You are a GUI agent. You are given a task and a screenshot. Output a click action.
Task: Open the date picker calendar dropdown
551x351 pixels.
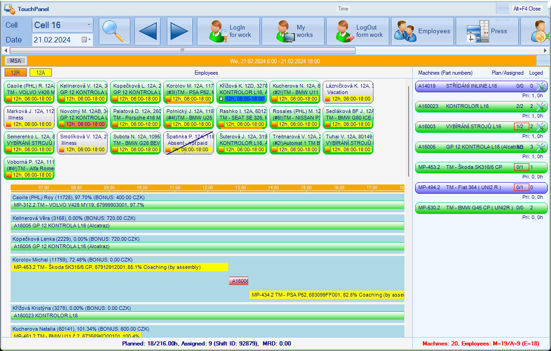pos(86,40)
